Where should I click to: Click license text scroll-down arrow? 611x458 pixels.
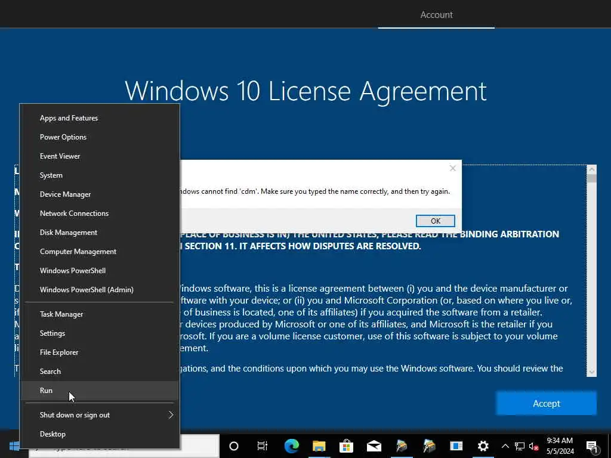[591, 372]
